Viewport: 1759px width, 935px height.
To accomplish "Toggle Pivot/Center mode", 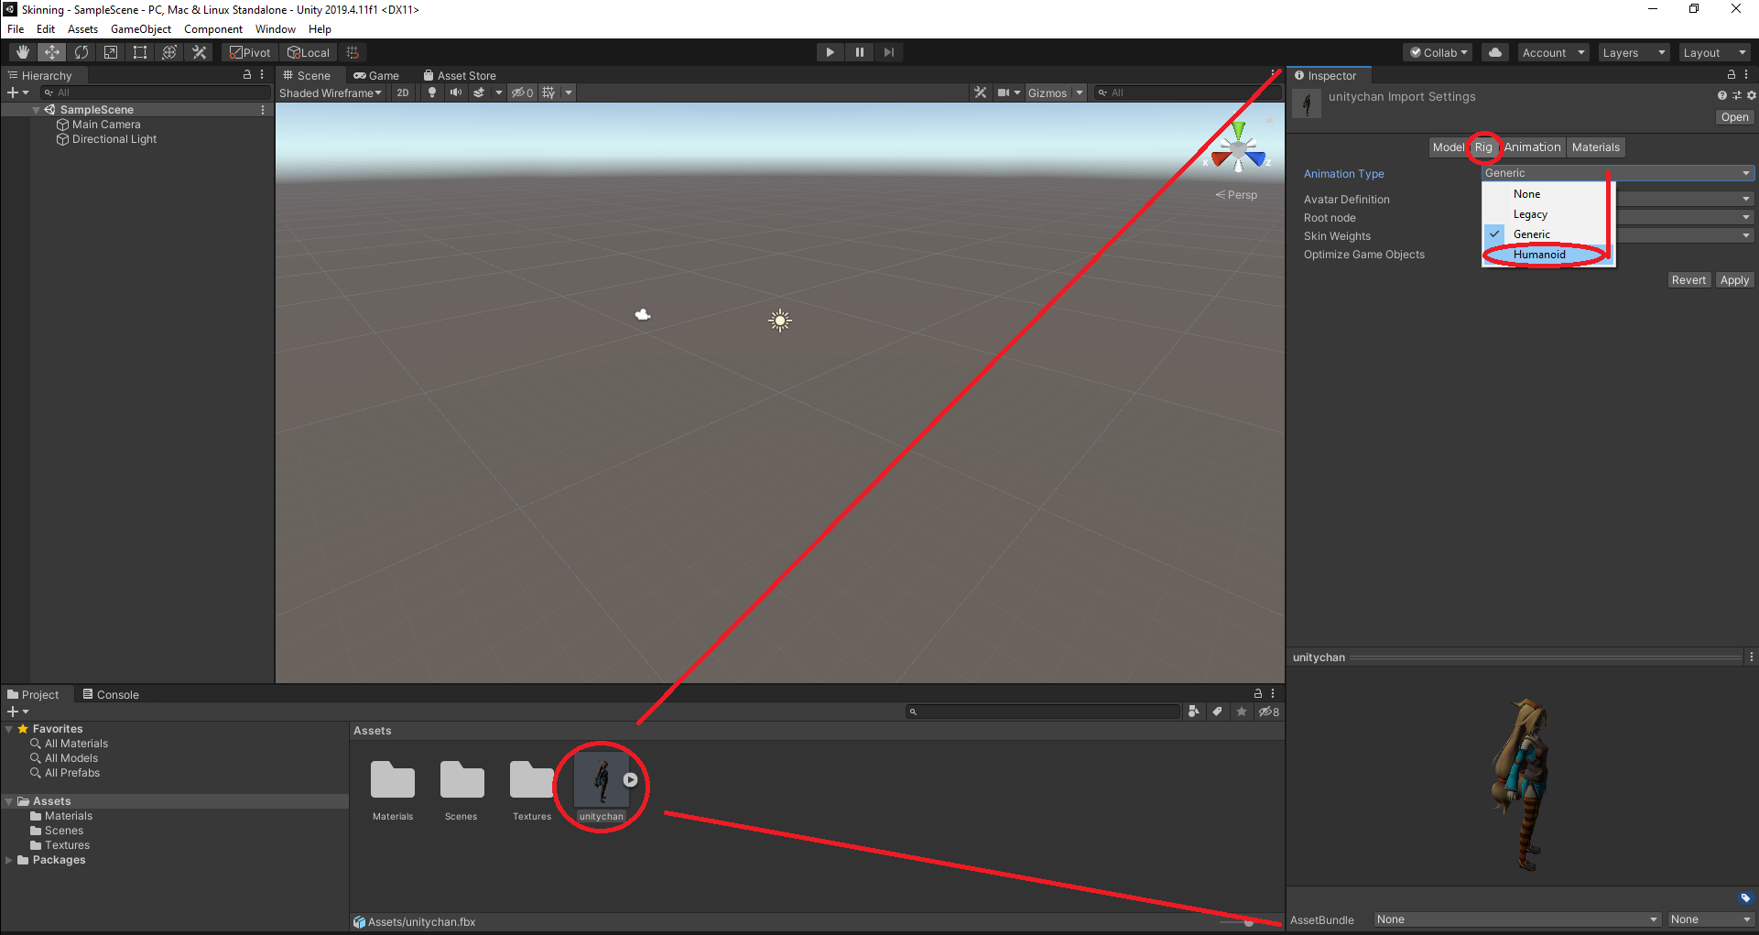I will [x=249, y=52].
